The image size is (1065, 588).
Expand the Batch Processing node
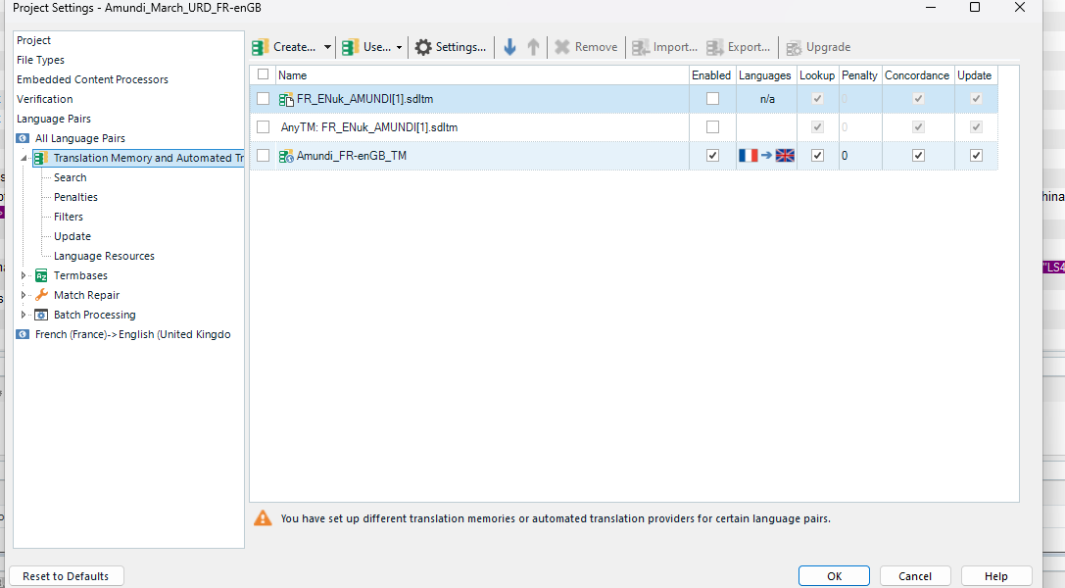(24, 315)
